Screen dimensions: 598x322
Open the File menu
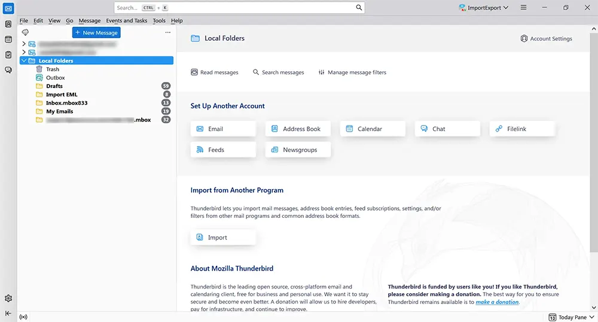[24, 20]
